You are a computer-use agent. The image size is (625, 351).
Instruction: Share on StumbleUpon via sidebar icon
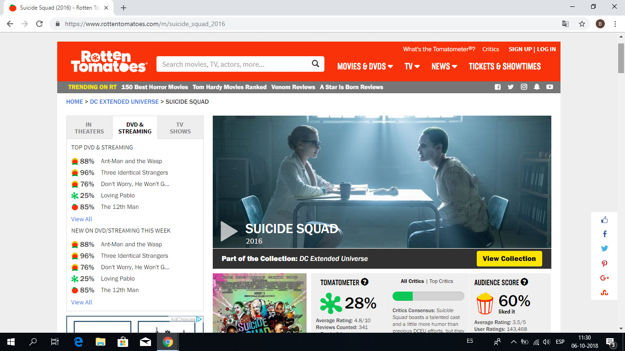[x=604, y=292]
